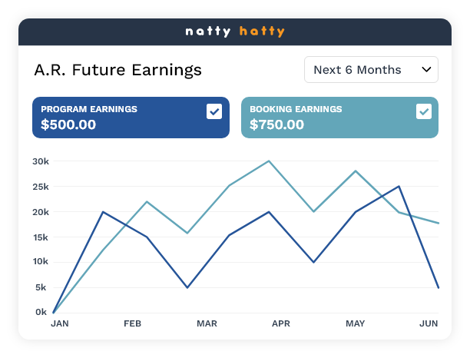Uncheck the Booking Earnings checkbox
This screenshot has height=358, width=470.
click(424, 111)
